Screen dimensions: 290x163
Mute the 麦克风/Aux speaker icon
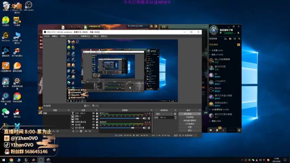point(144,118)
